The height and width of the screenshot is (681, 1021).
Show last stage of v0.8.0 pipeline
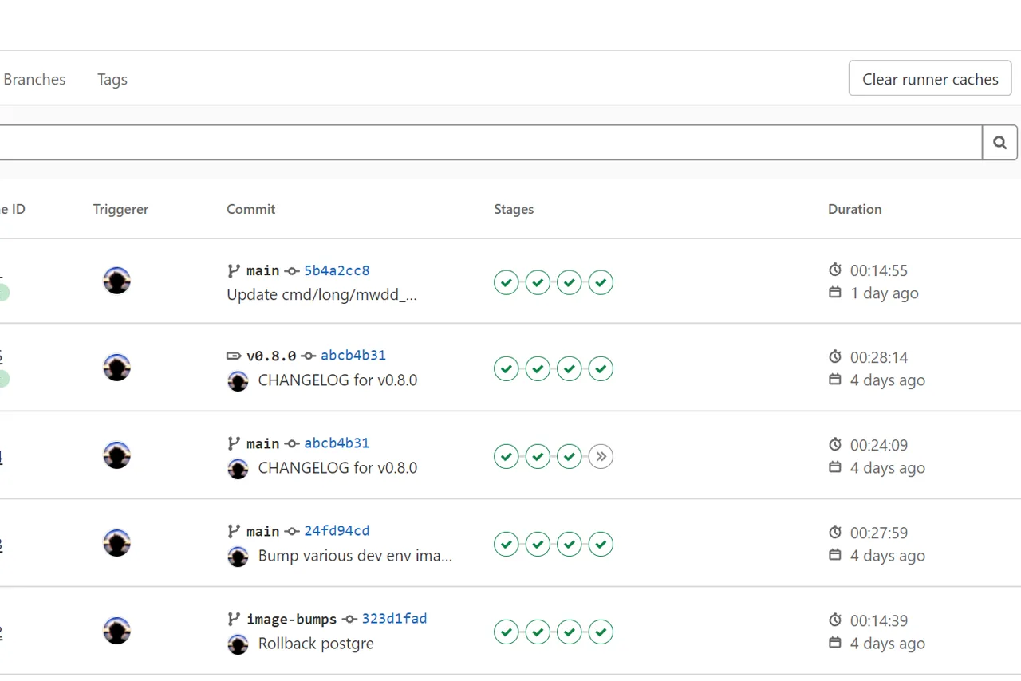pyautogui.click(x=601, y=368)
